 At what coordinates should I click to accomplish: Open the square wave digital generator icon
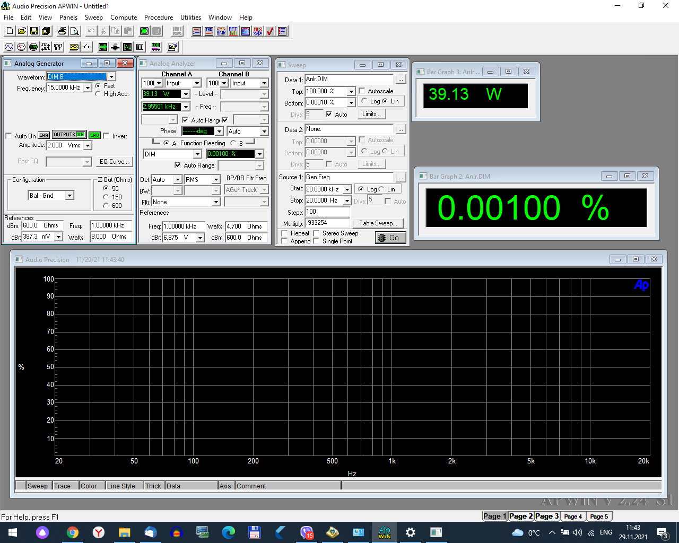[x=46, y=47]
